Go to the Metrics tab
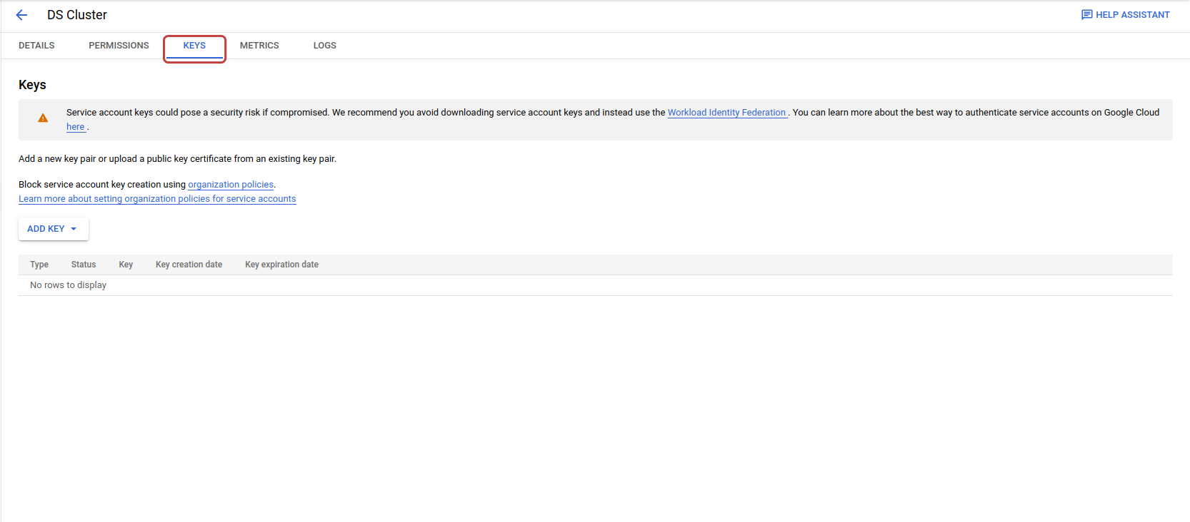1190x522 pixels. pos(259,46)
